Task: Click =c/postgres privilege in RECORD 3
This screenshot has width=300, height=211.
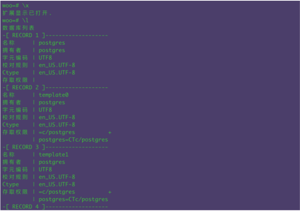Action: [x=57, y=192]
